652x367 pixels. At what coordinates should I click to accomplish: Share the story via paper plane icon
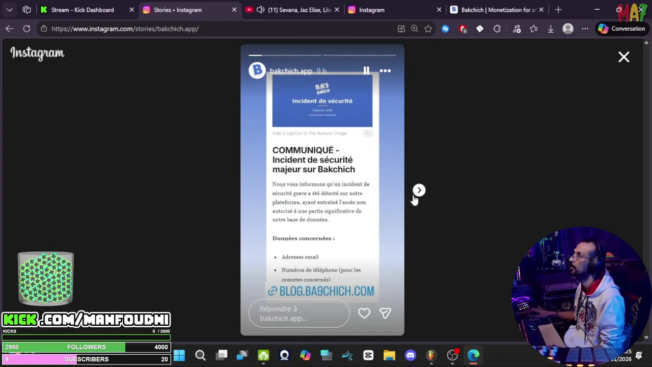tap(385, 313)
